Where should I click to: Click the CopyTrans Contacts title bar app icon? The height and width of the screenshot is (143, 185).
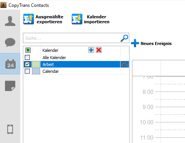click(x=3, y=5)
